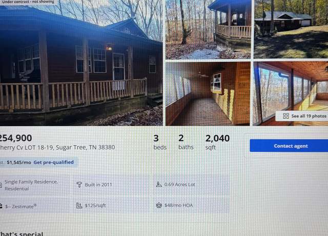Click the Zestimate house icon
The height and width of the screenshot is (236, 328).
[1, 206]
